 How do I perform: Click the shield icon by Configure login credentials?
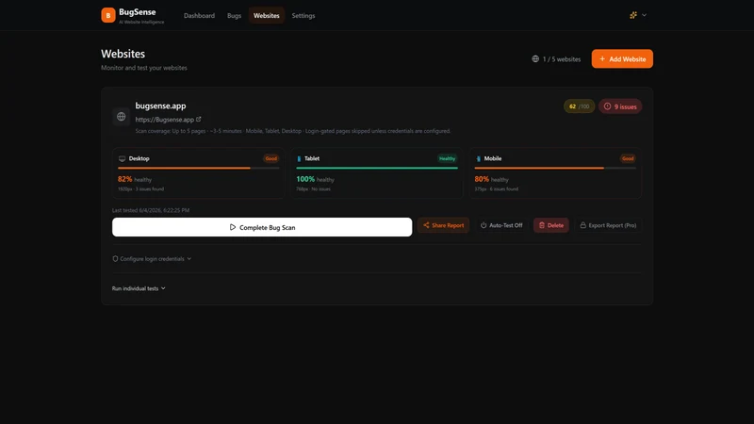click(115, 258)
